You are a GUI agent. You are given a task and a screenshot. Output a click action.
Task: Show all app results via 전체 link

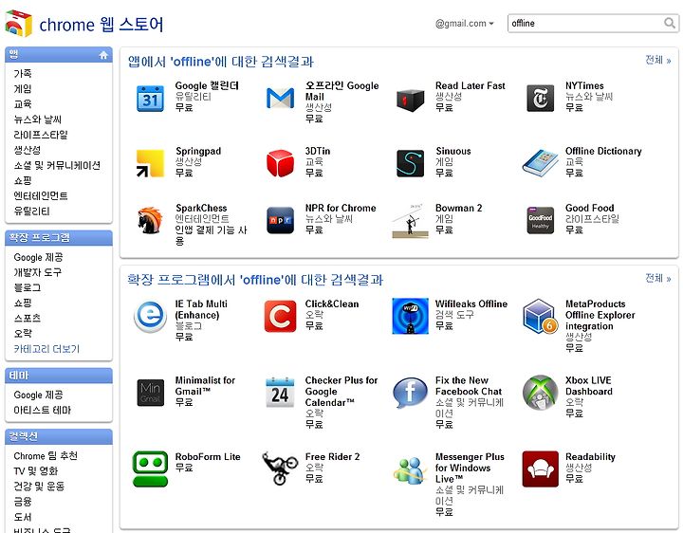point(657,60)
